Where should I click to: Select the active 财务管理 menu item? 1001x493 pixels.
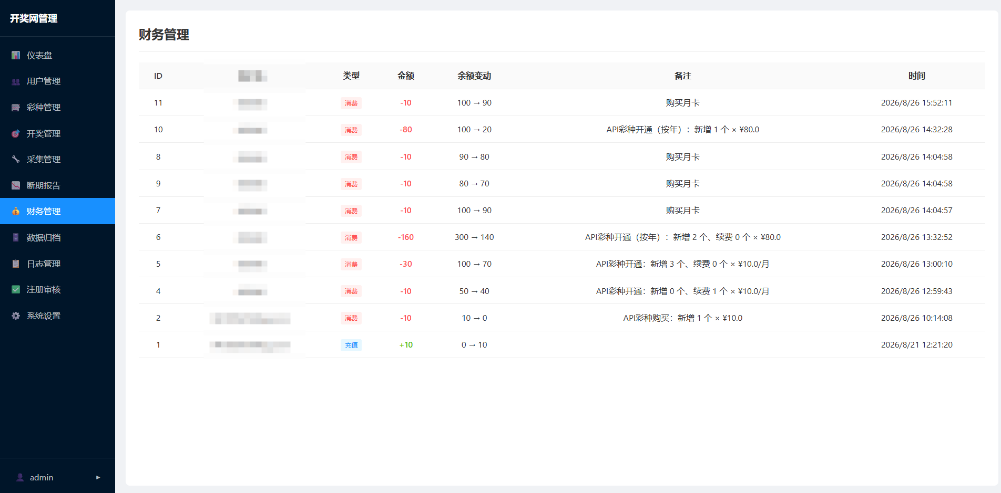tap(57, 211)
